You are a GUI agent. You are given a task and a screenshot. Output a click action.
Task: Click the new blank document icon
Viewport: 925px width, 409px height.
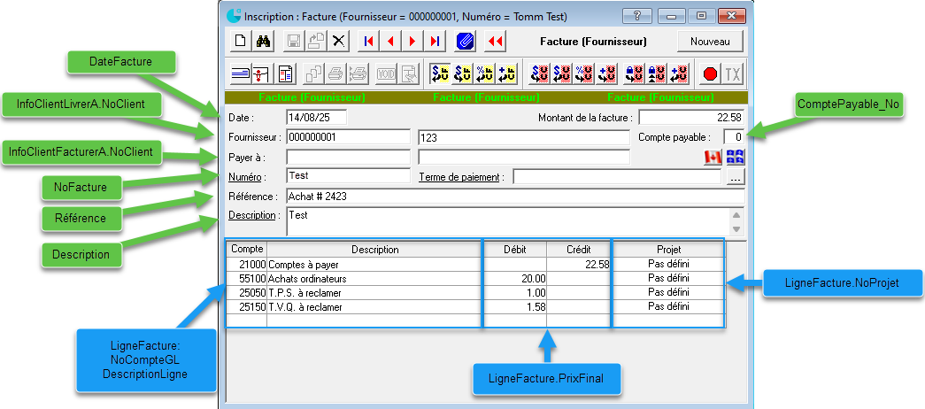click(x=240, y=41)
